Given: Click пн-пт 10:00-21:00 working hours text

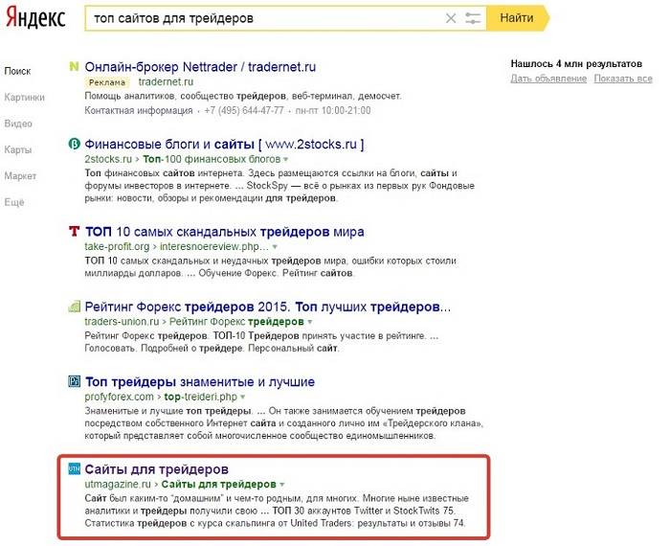Looking at the screenshot, I should click(333, 111).
